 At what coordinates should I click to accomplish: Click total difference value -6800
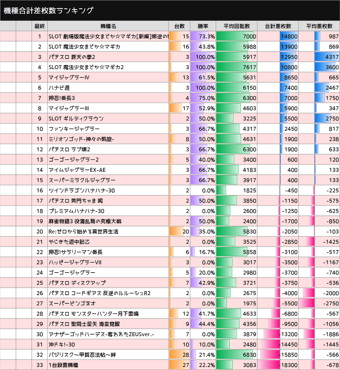[x=290, y=314]
